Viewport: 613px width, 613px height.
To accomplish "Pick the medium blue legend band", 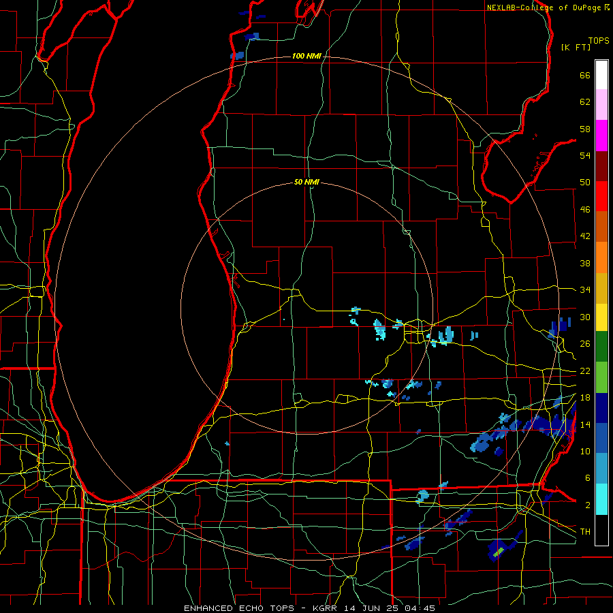I will [601, 438].
